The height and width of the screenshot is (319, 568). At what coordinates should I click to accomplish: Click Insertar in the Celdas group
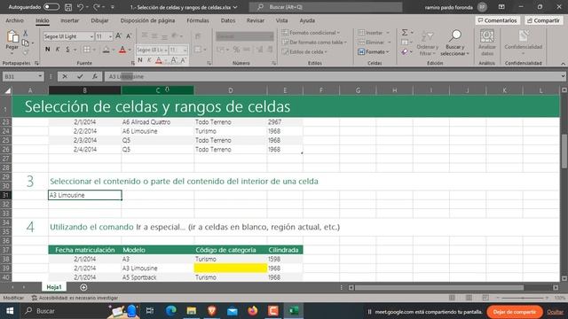tap(374, 33)
